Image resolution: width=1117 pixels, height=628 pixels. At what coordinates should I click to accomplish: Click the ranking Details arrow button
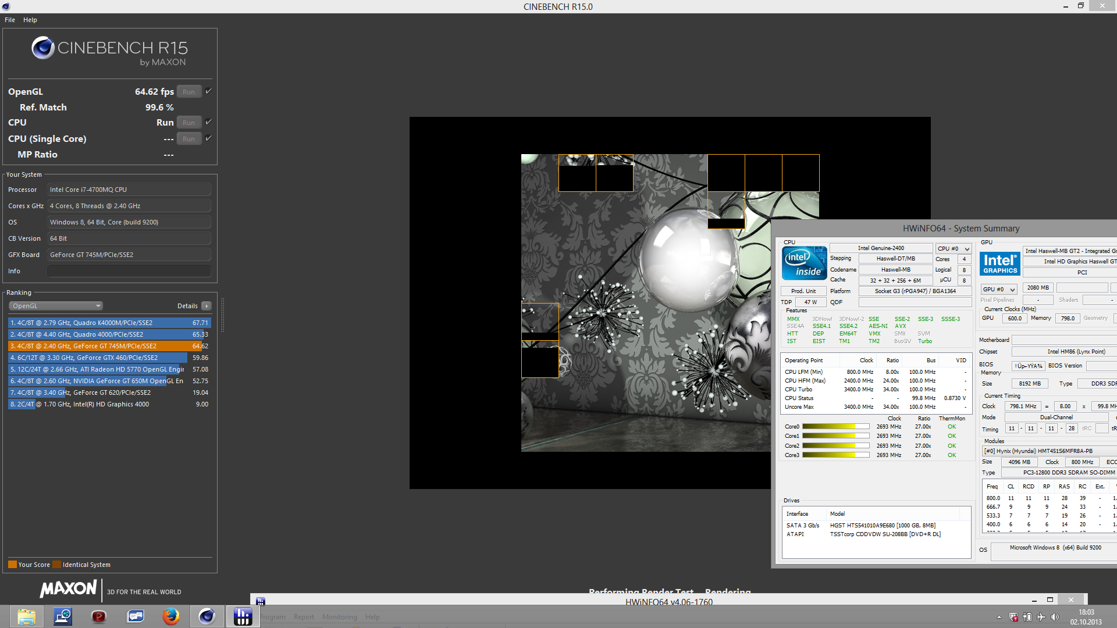[x=207, y=306]
